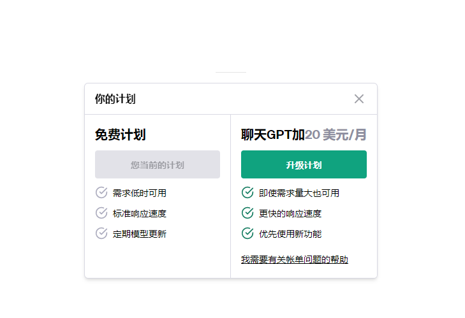465x318 pixels.
Task: Click the grayed 您当前的计划 button
Action: pyautogui.click(x=158, y=165)
